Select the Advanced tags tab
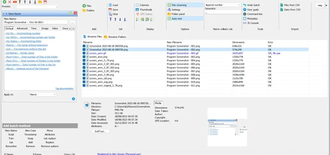Screen dimensions: 330x155 point(22,28)
